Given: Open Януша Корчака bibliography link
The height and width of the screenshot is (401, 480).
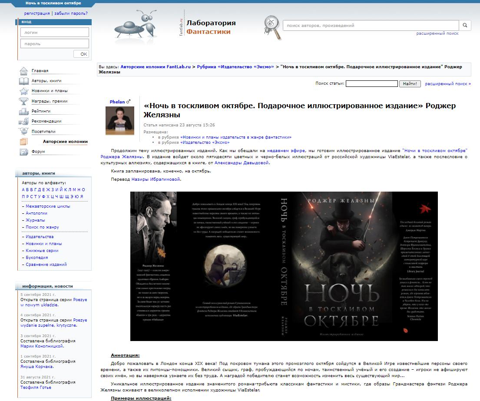Looking at the screenshot, I should coord(37,367).
